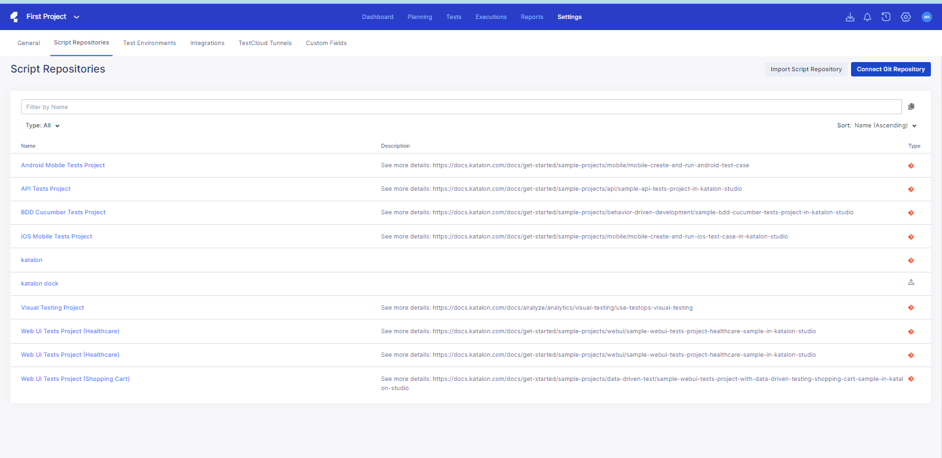Open the TestCloud Tunnels tab
The image size is (942, 458).
tap(265, 43)
